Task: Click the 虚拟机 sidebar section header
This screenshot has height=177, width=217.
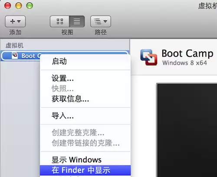Action: pos(14,45)
